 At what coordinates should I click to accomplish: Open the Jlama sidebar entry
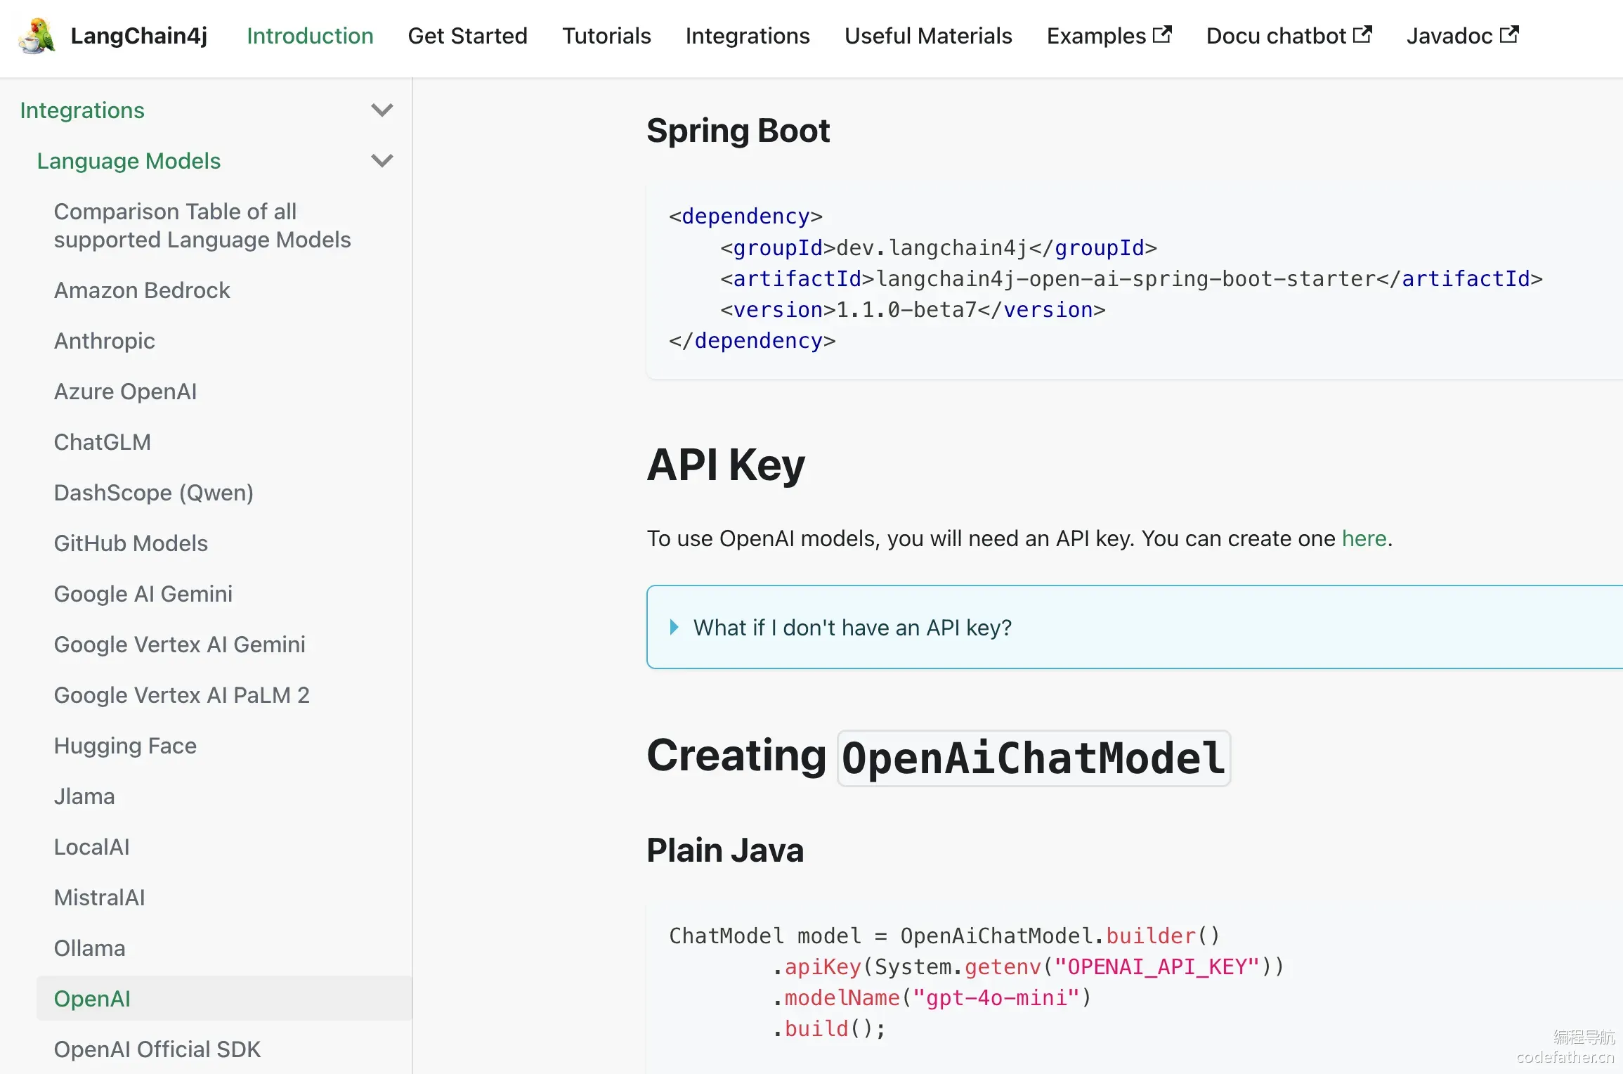84,796
